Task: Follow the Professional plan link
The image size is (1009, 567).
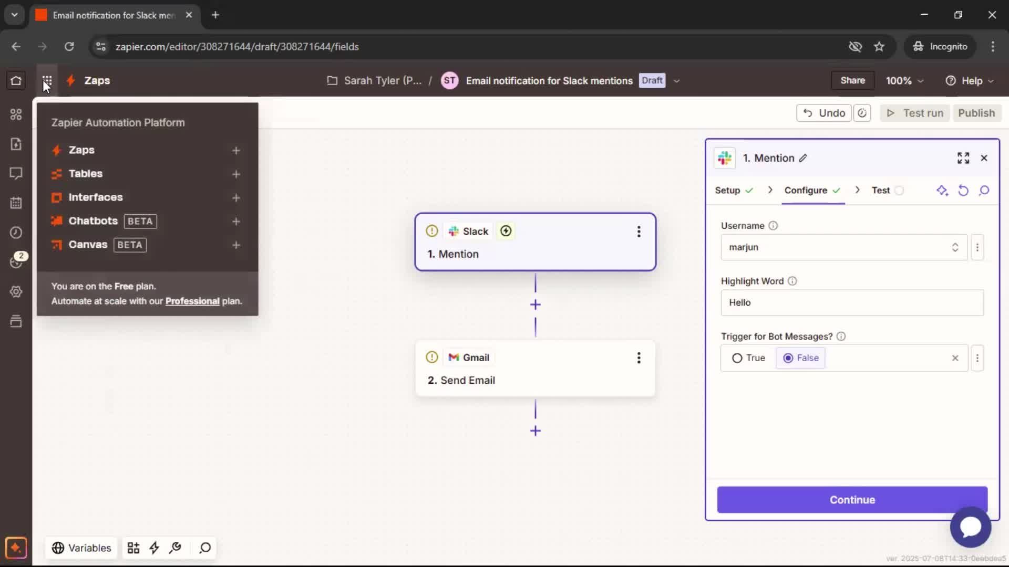Action: (x=192, y=301)
